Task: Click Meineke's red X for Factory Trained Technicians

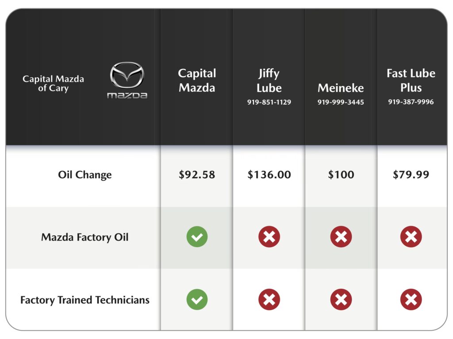Action: [341, 300]
